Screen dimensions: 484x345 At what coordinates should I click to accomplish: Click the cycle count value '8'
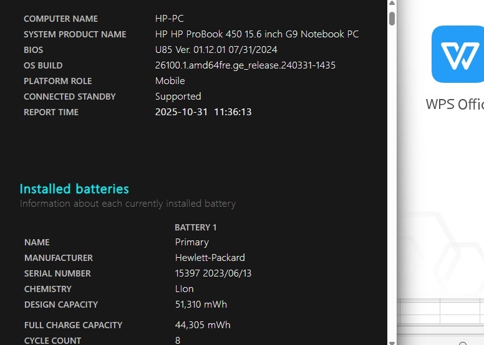pyautogui.click(x=178, y=341)
